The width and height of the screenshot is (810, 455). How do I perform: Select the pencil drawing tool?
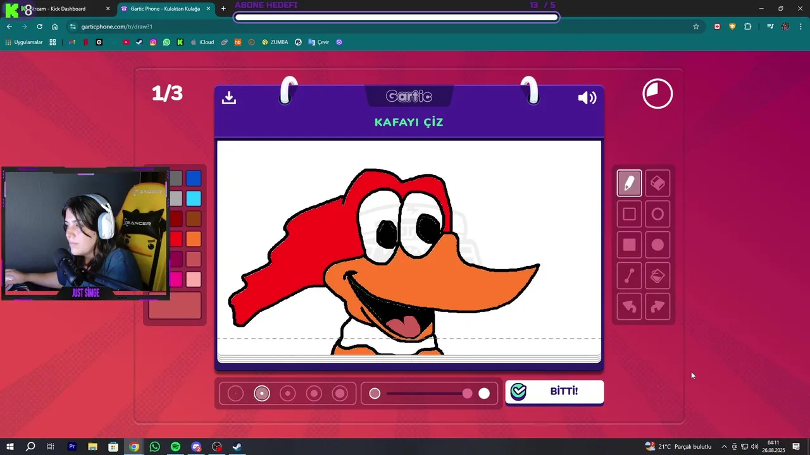point(629,183)
